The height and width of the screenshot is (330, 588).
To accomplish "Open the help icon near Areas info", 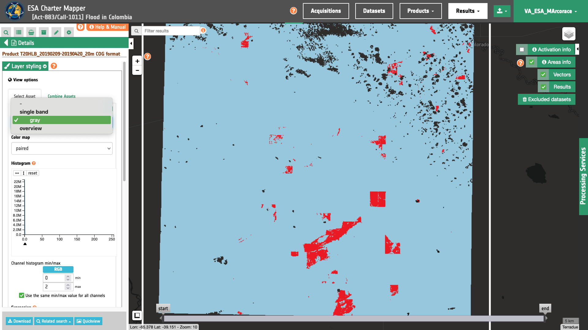I will pos(520,63).
